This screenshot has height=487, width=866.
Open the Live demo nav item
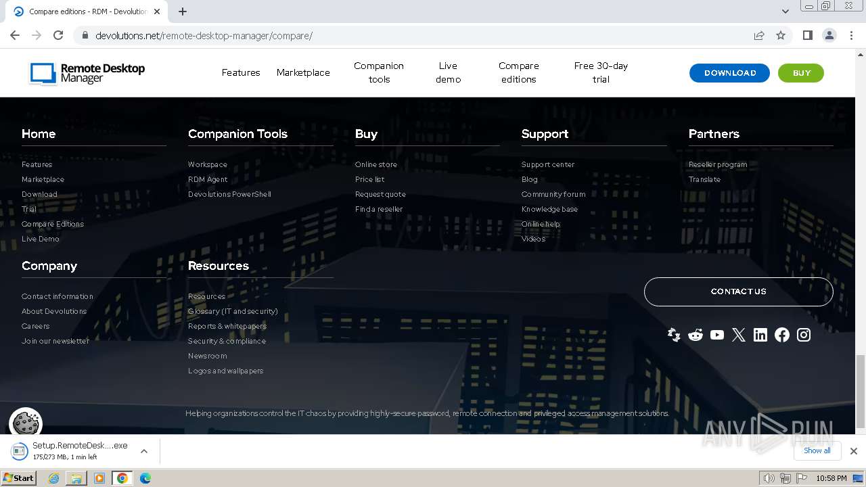(x=448, y=72)
